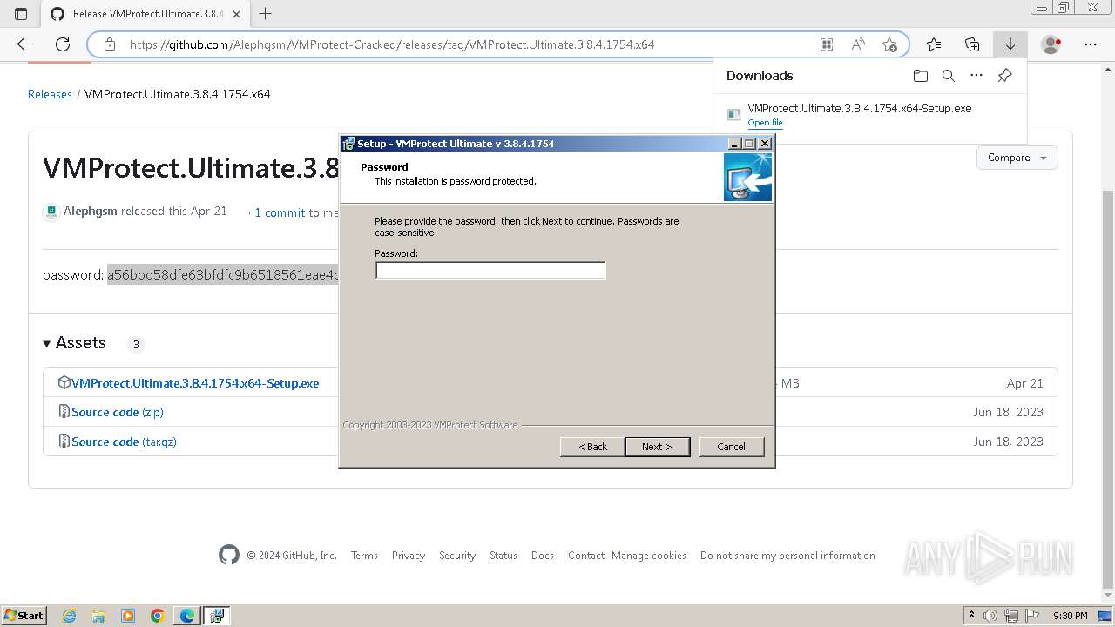Click Next in Setup wizard

pyautogui.click(x=657, y=447)
